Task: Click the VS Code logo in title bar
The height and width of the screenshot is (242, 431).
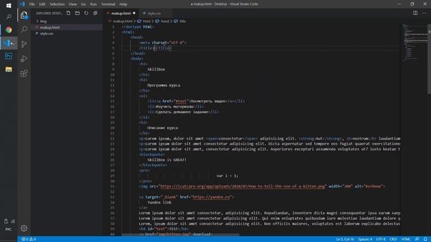Action: 22,4
